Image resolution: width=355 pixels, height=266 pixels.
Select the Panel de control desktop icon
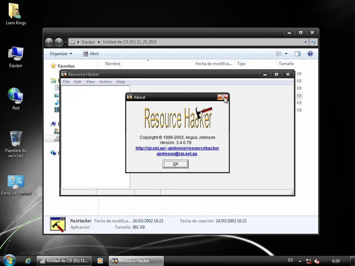[16, 186]
